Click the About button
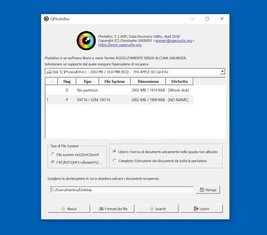Screen dimensions: 267x235 [69, 209]
